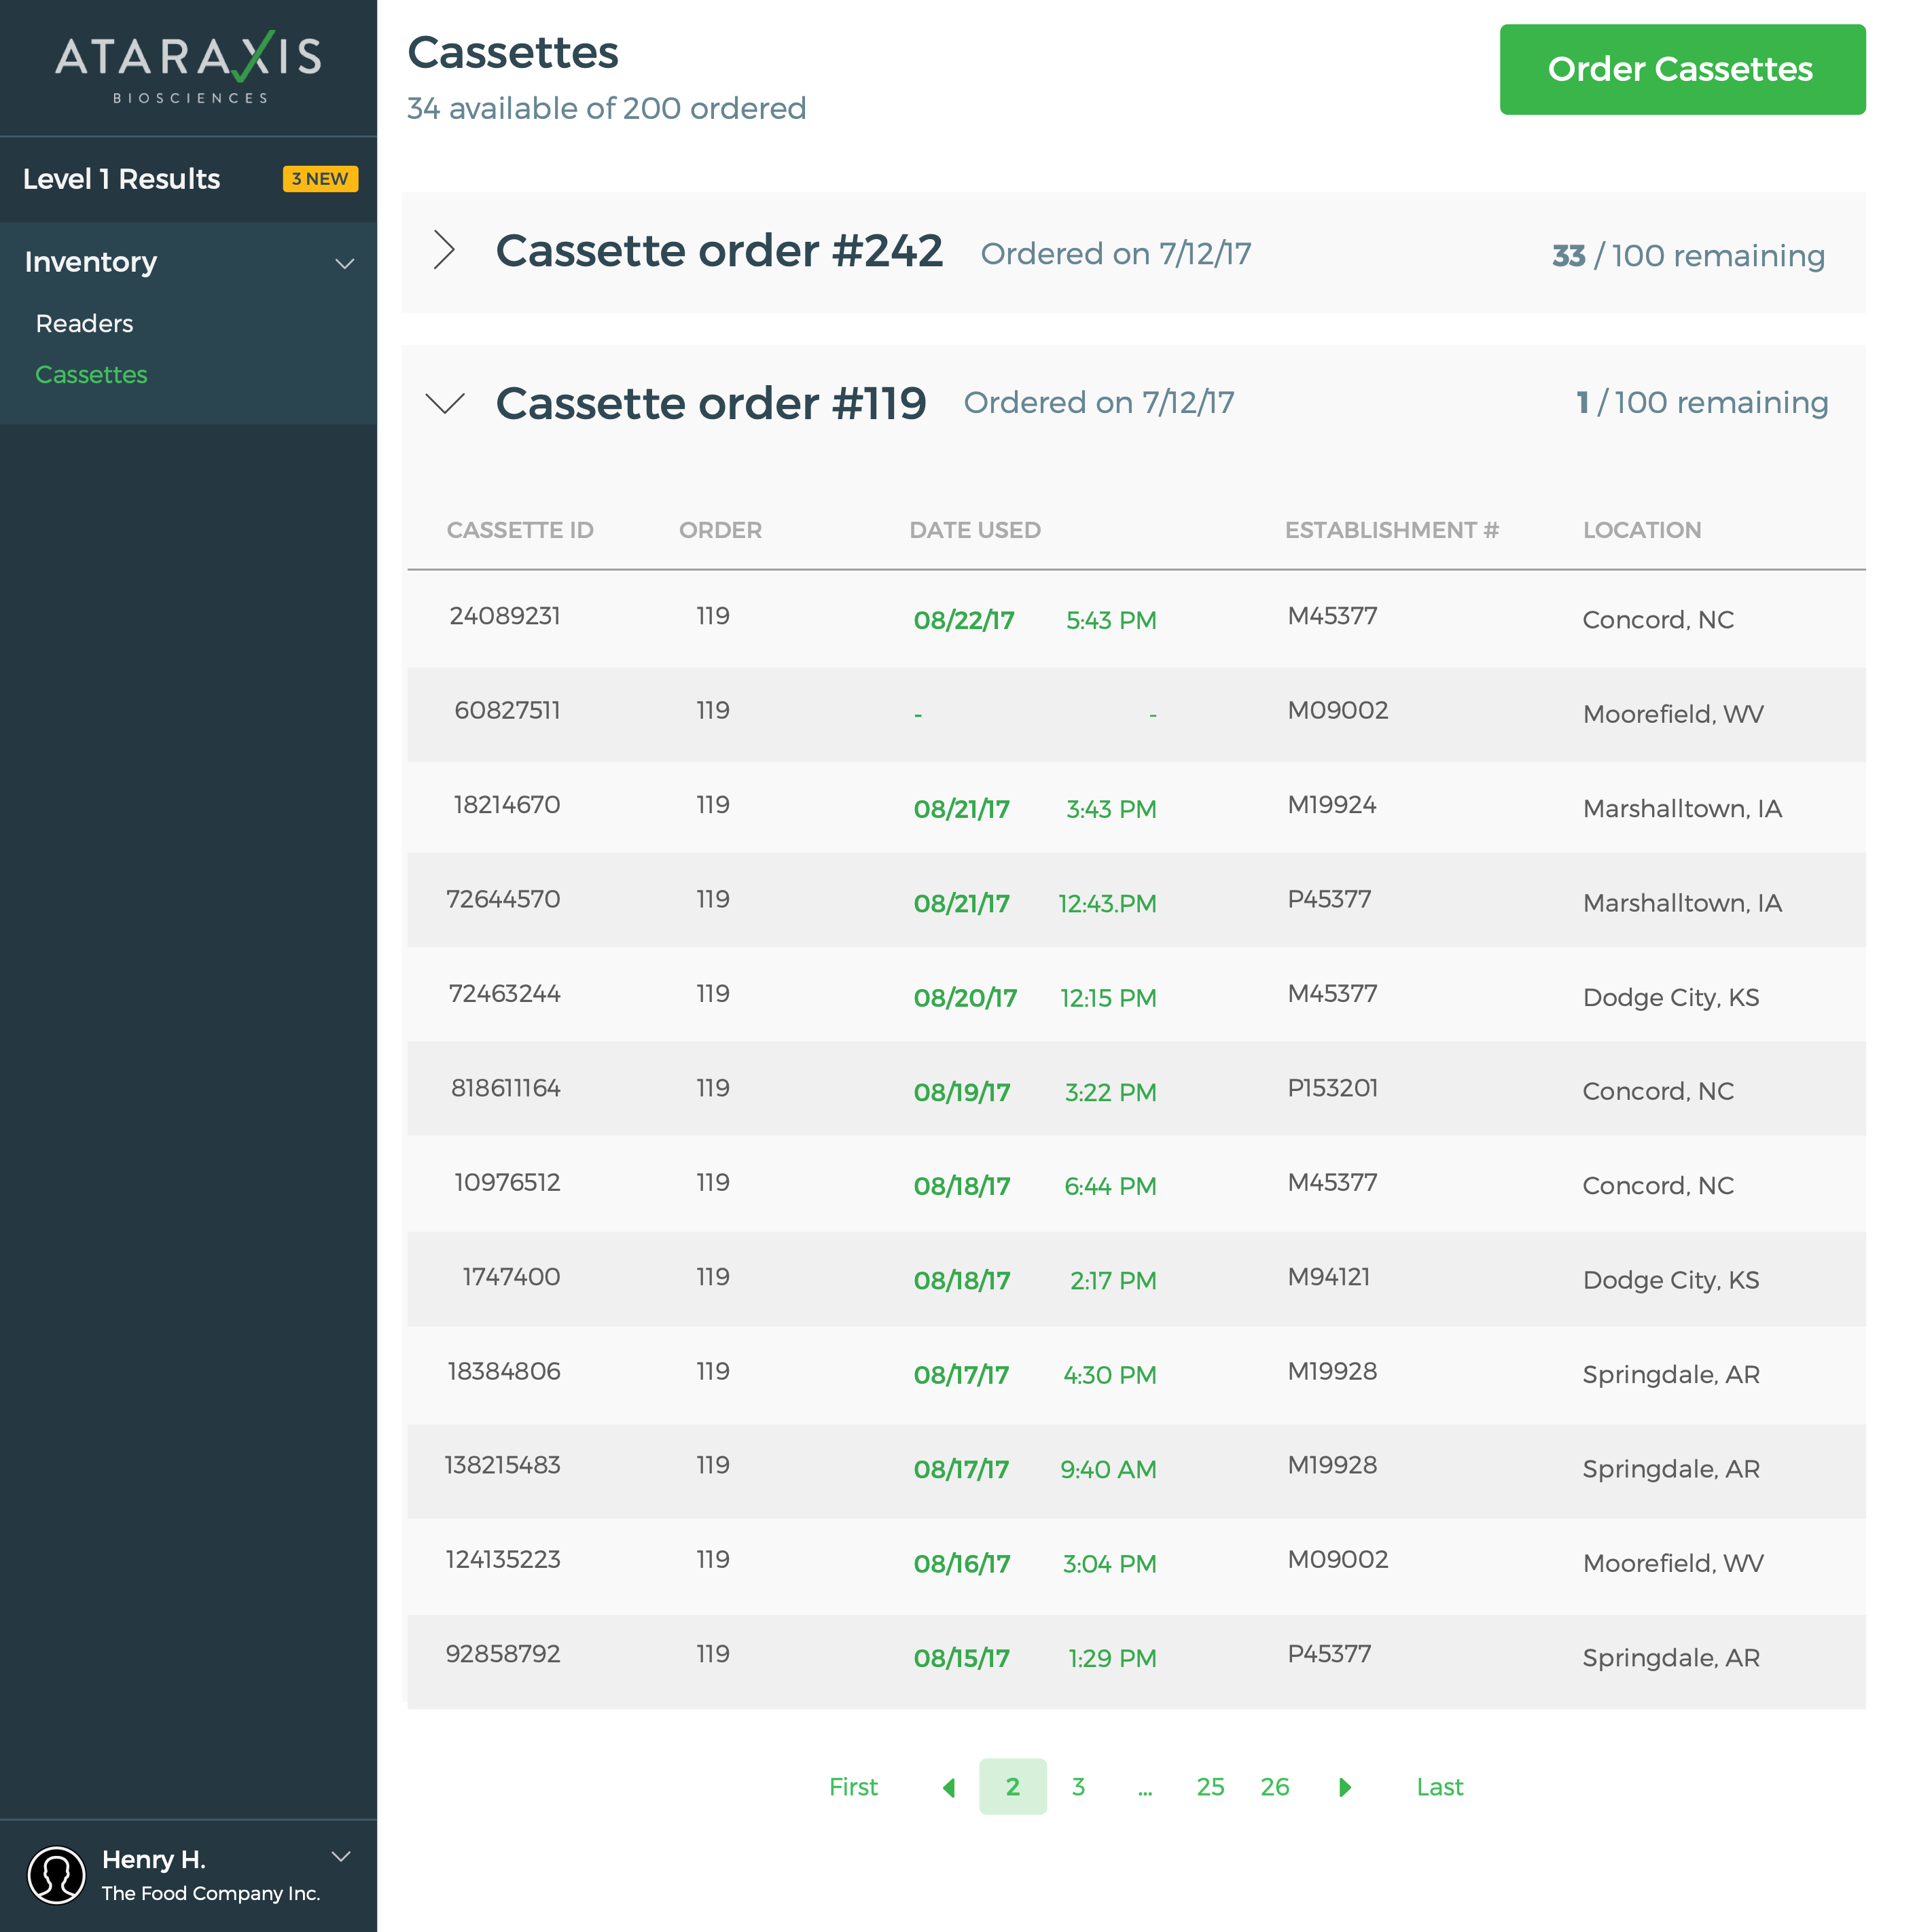Click cassette ID 818611164

(506, 1088)
